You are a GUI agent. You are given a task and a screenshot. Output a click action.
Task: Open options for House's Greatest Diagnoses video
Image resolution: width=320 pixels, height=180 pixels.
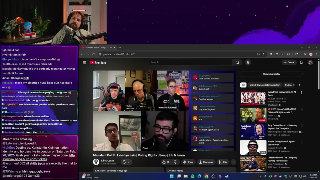coord(302,109)
